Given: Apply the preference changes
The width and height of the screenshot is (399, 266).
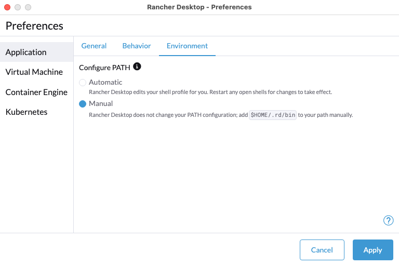Looking at the screenshot, I should (x=373, y=250).
